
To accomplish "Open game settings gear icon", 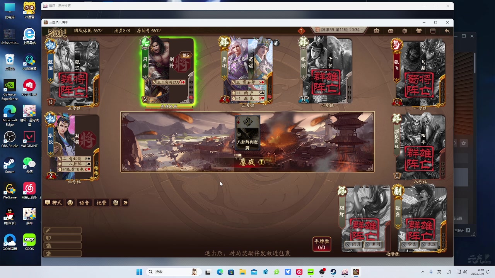I will [405, 31].
